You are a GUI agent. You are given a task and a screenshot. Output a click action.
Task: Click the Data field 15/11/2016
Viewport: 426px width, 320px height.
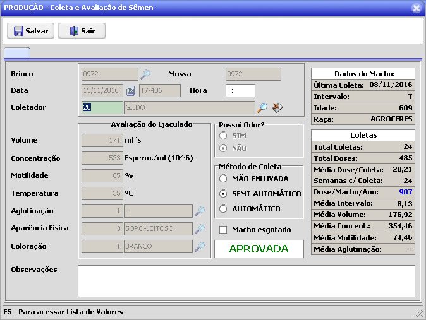102,91
